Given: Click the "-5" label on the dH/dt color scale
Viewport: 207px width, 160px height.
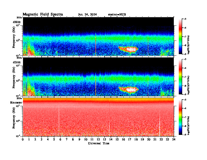Looking at the screenshot, I should [x=185, y=19].
